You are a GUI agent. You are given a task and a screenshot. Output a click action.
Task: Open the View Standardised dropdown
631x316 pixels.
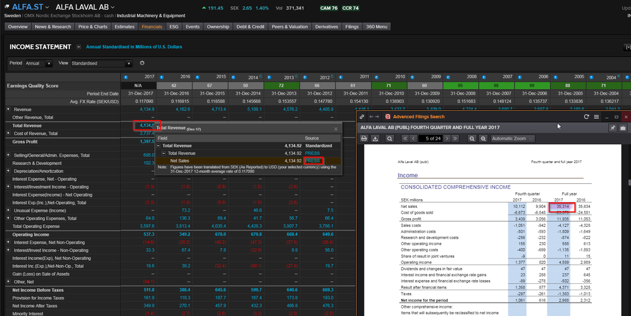(x=102, y=63)
